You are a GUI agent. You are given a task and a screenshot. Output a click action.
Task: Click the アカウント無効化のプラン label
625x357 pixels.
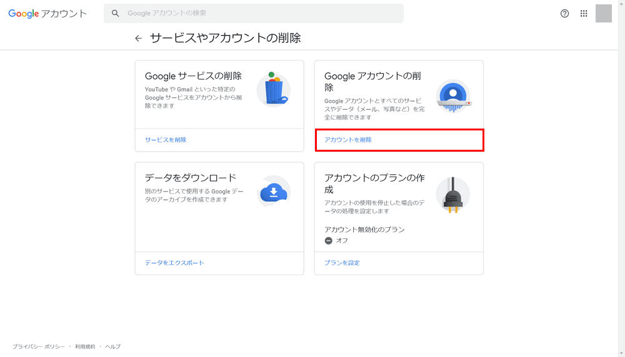[364, 230]
